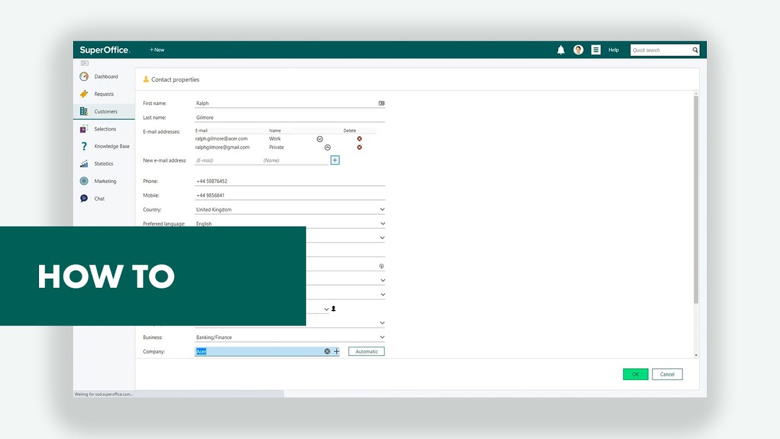Add a new company with the plus icon

(x=336, y=352)
